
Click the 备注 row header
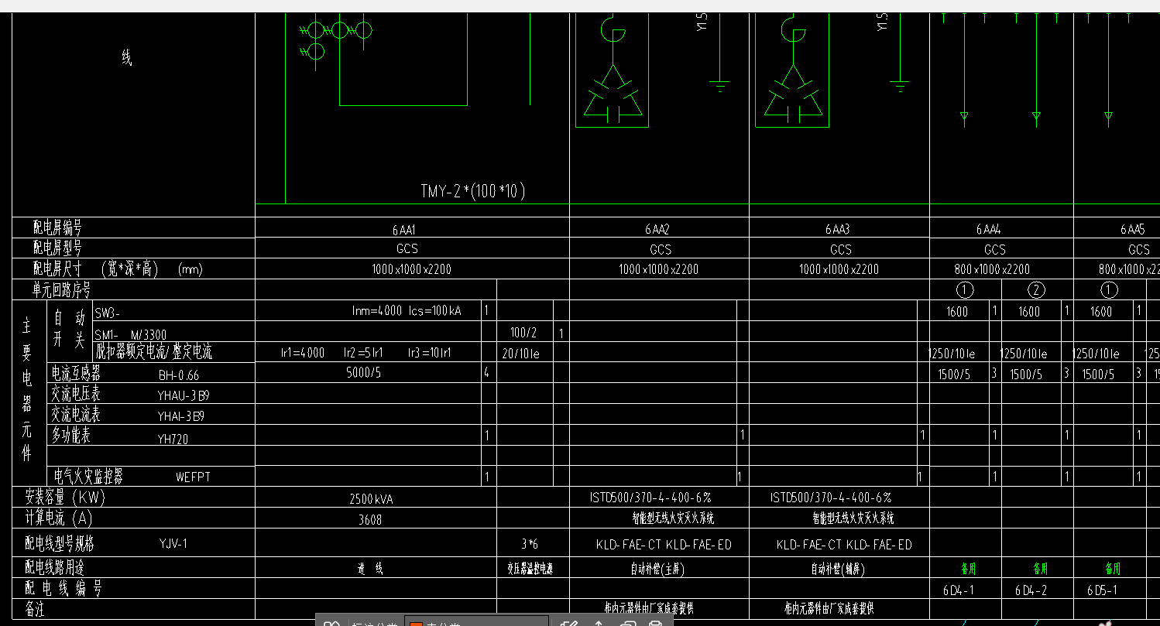pos(35,610)
